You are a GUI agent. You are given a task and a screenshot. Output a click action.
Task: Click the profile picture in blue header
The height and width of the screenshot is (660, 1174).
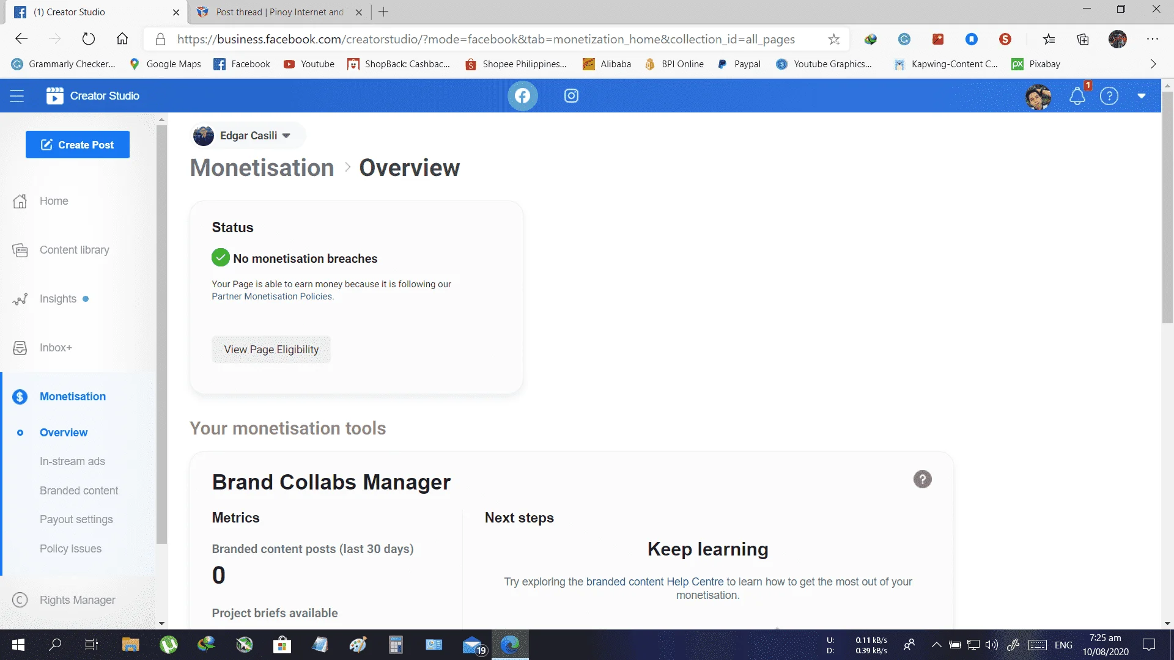click(1038, 96)
